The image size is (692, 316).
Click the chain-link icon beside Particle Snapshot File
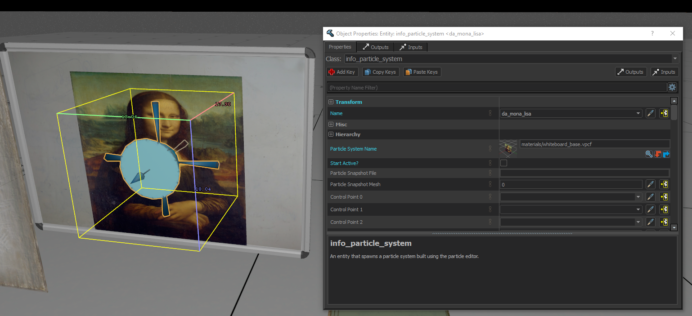pyautogui.click(x=490, y=173)
